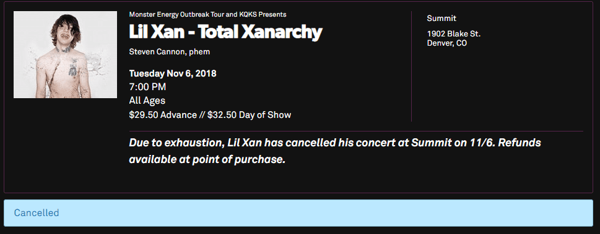
Task: Open the Lil Xan artist photo thumbnail
Action: [65, 54]
